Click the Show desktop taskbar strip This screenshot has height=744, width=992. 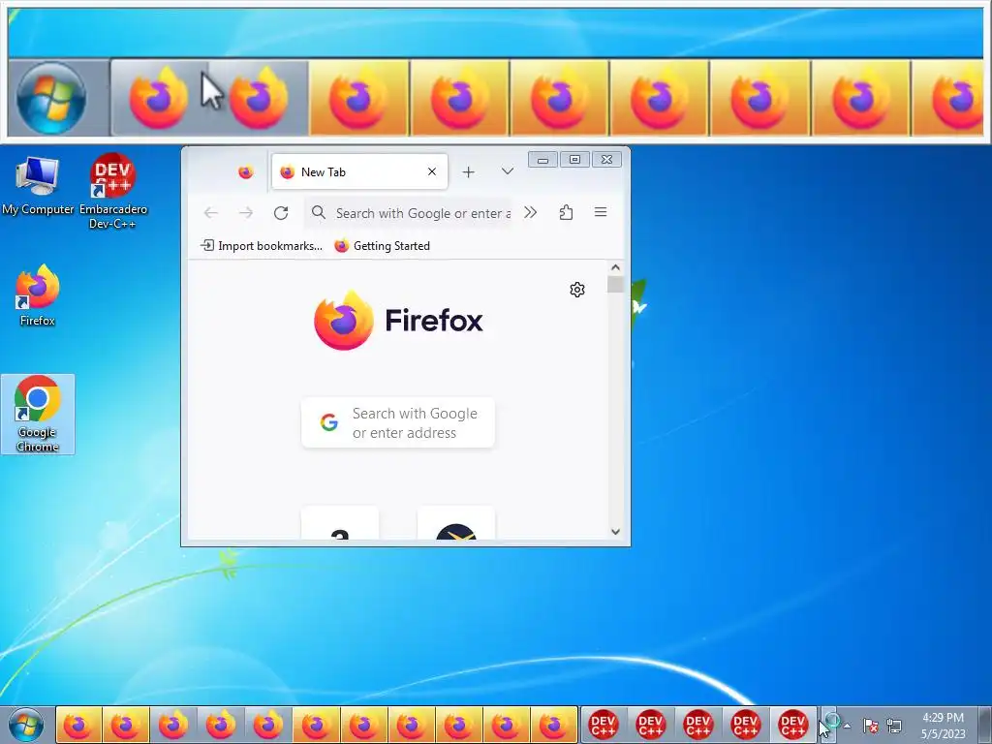(x=985, y=725)
